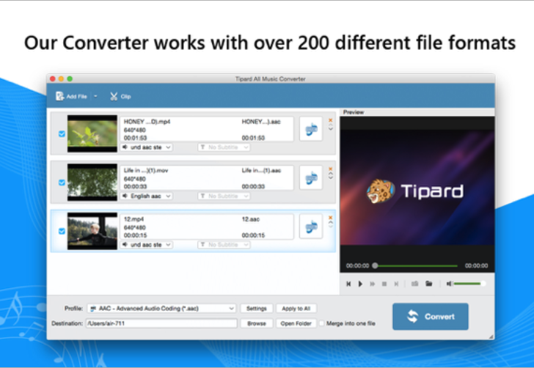Click output format icon for Life in file
The width and height of the screenshot is (534, 368).
pos(311,177)
